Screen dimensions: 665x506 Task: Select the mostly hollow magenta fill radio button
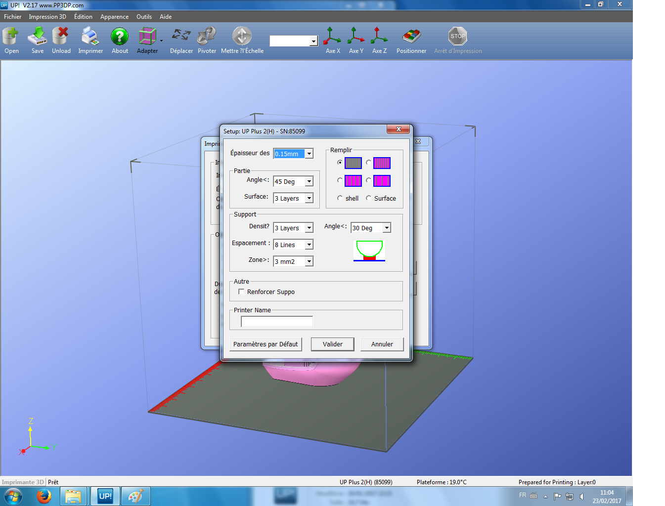[368, 180]
